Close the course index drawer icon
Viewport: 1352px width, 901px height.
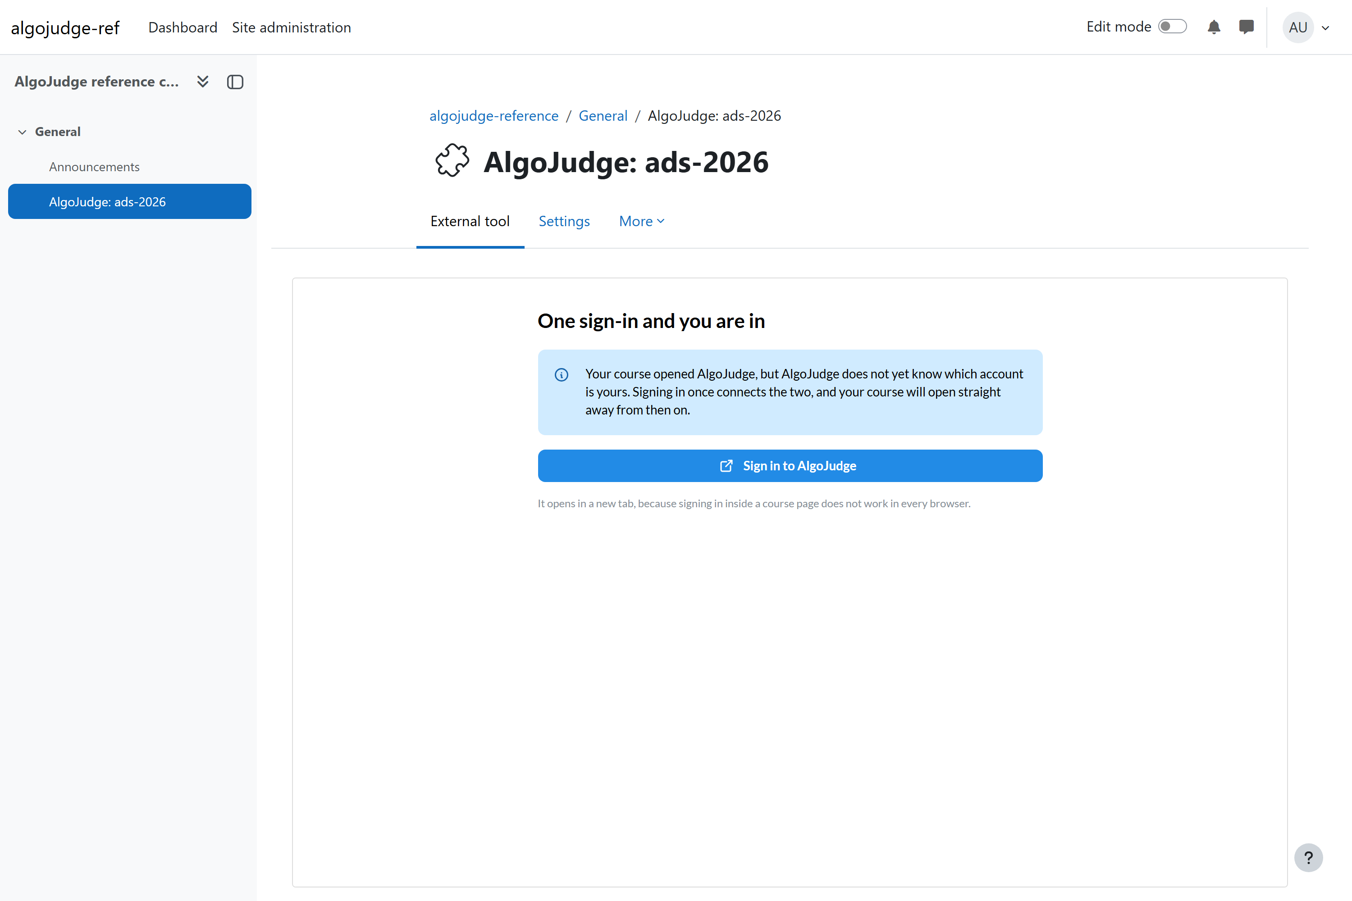[x=235, y=82]
